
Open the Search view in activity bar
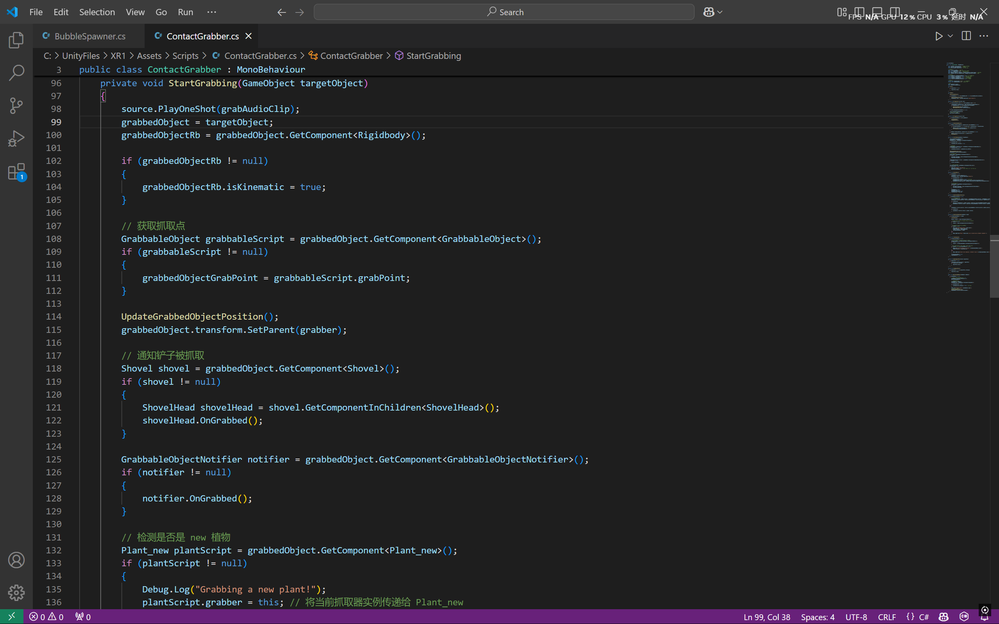[x=16, y=73]
